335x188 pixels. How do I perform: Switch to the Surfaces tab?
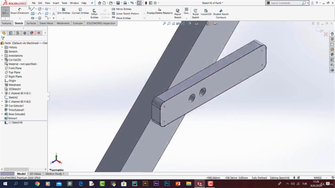[31, 23]
